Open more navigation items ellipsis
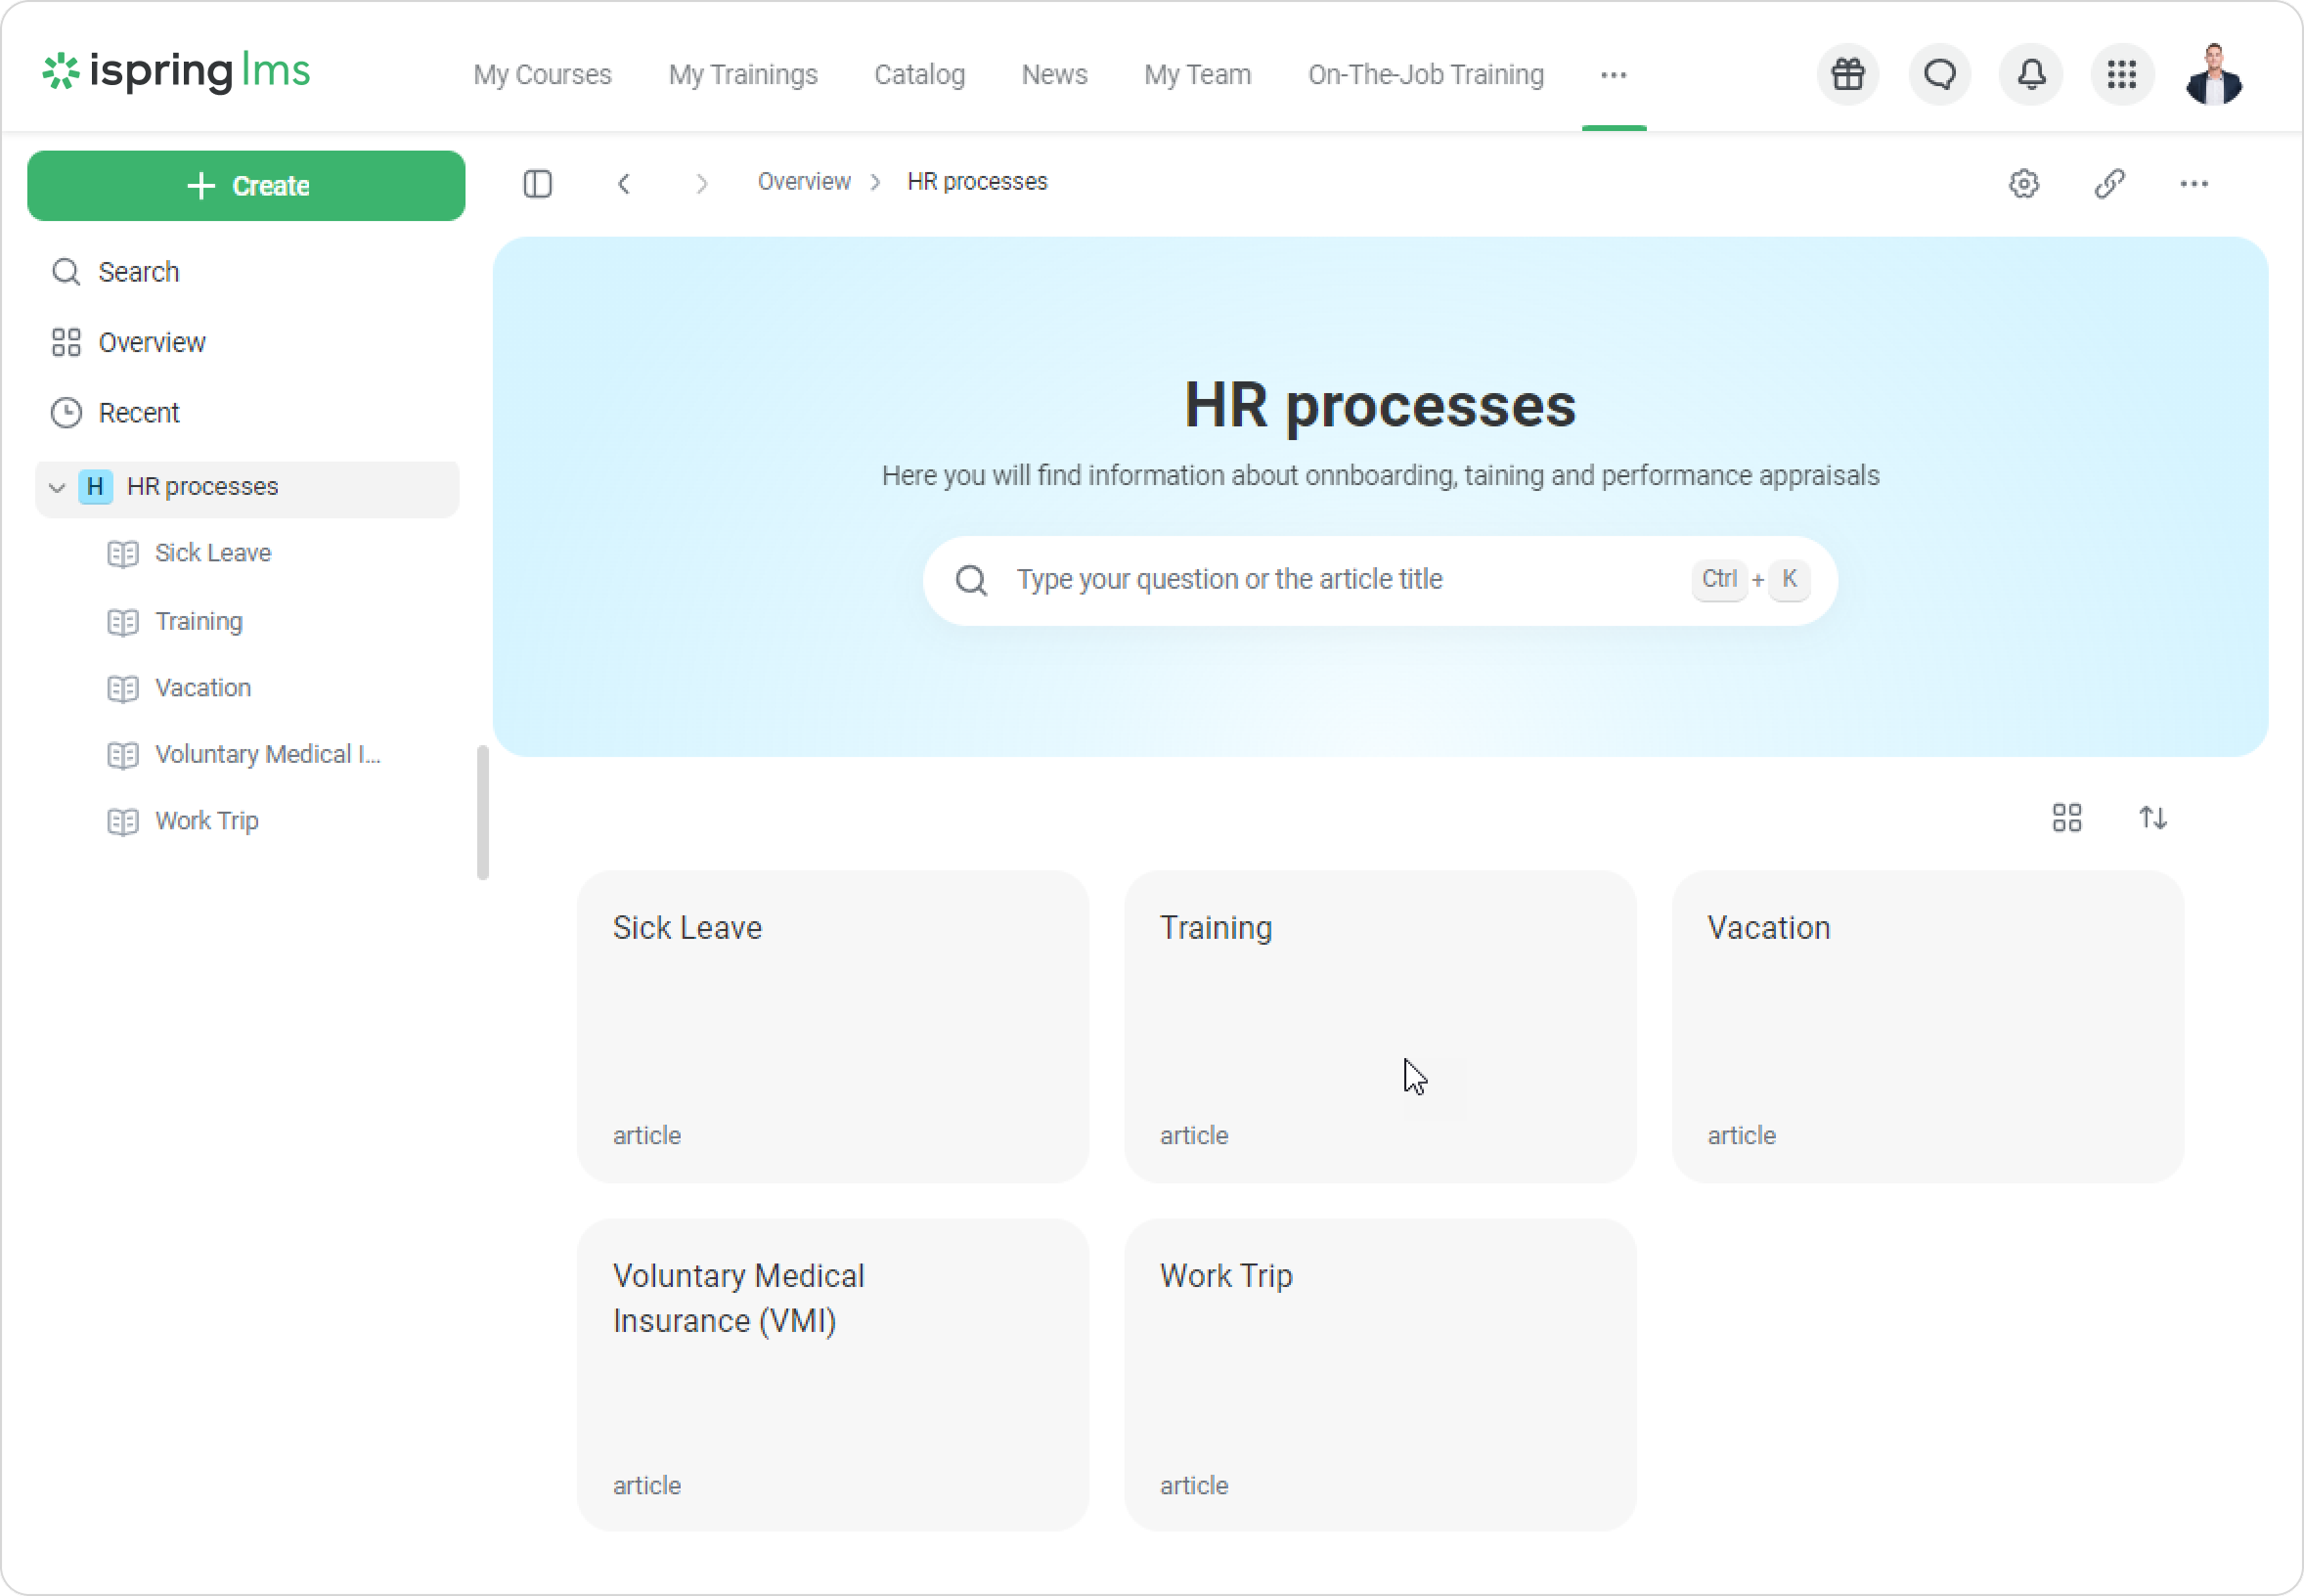The height and width of the screenshot is (1596, 2304). click(x=1613, y=75)
